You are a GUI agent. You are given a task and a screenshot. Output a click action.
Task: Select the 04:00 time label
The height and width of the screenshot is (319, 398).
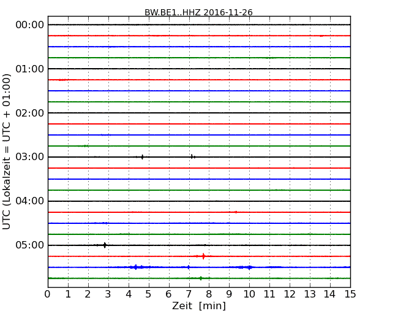[30, 201]
